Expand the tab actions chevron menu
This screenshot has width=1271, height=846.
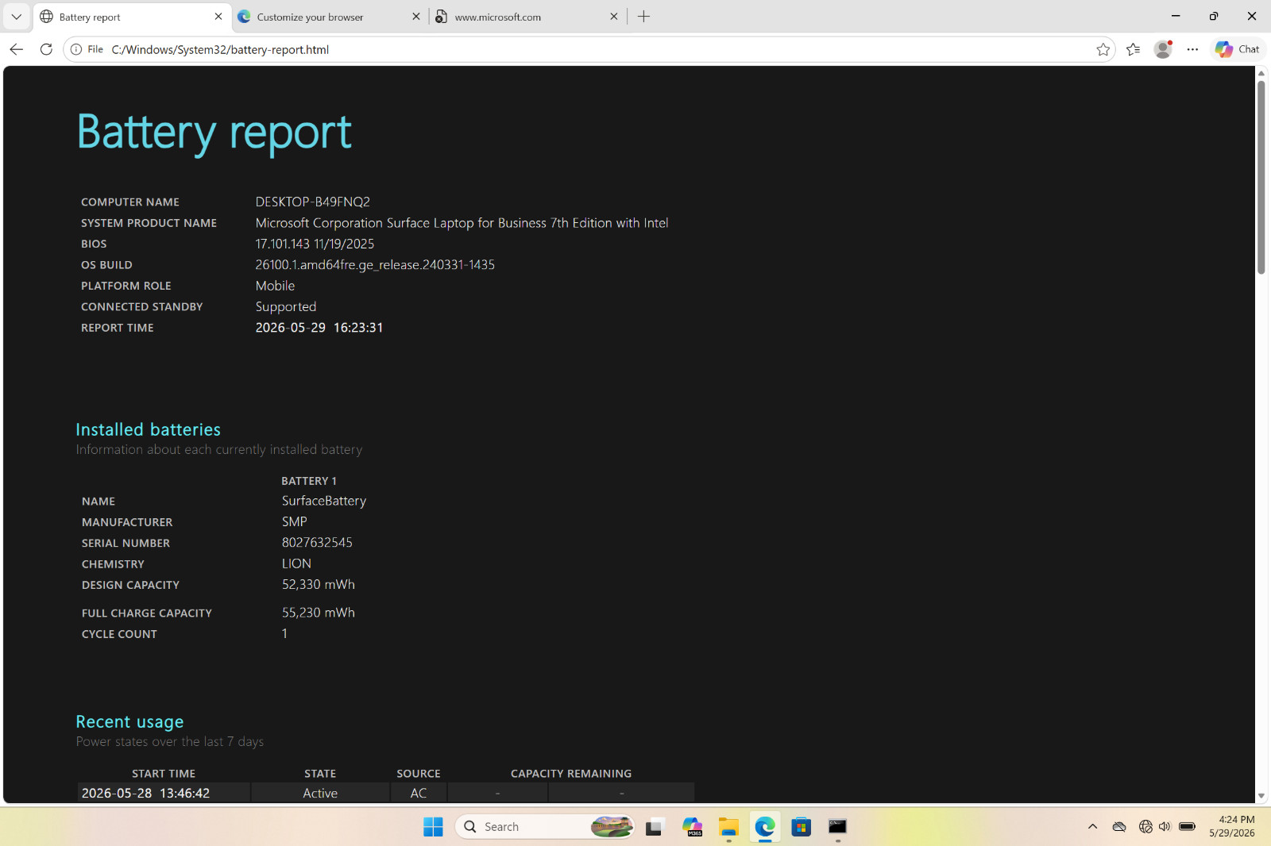[16, 17]
